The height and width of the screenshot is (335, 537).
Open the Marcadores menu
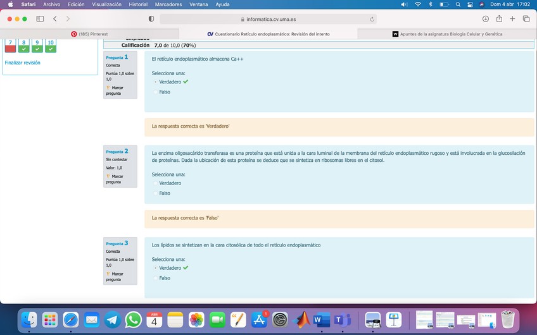click(168, 4)
